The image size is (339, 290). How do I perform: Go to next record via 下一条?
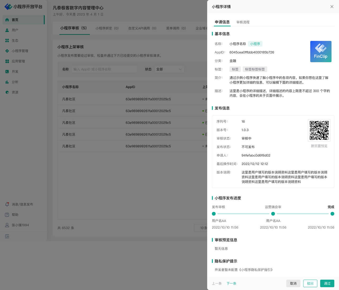[231, 283]
